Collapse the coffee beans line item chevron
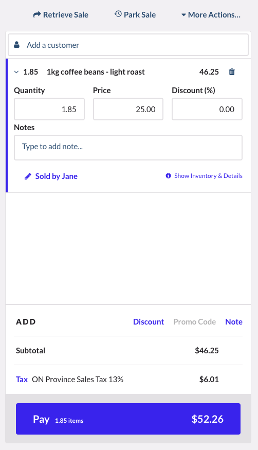The image size is (258, 450). pyautogui.click(x=16, y=72)
